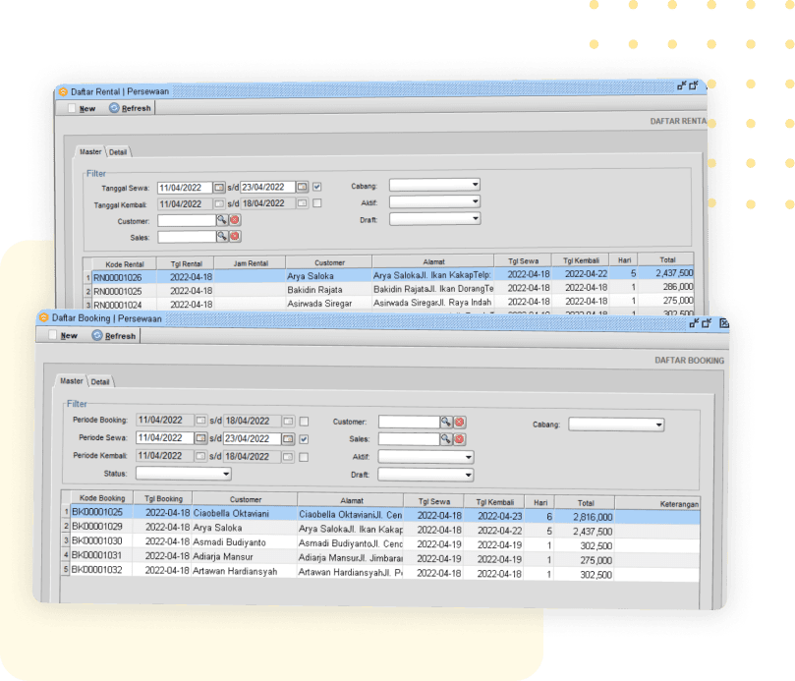The height and width of the screenshot is (681, 795).
Task: Sort by Kode Booking column header
Action: (x=102, y=498)
